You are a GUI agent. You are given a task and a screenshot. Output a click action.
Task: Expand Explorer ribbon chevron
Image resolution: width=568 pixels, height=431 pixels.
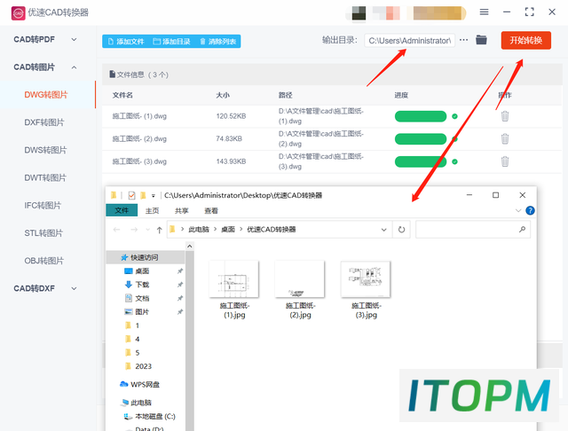(518, 210)
